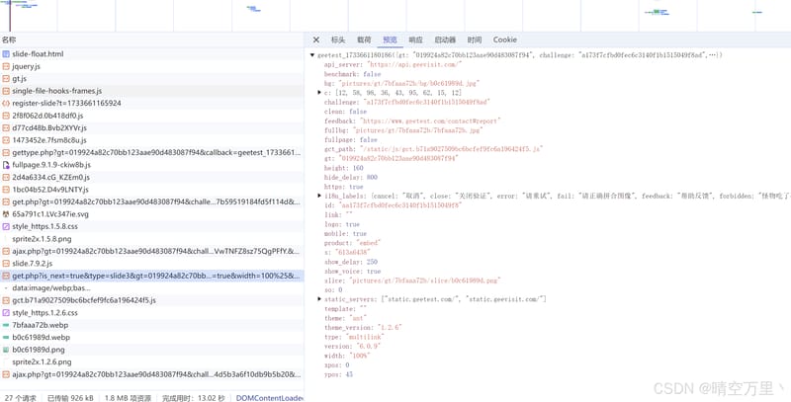Select d77cd48b.Bvb2XYVr.js request

click(x=152, y=128)
